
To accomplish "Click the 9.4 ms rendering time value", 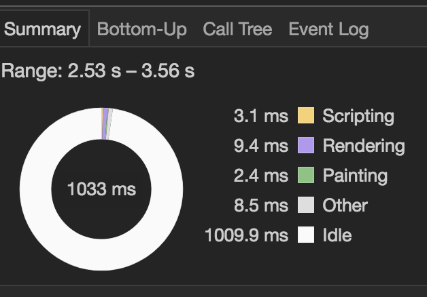I will pos(261,146).
